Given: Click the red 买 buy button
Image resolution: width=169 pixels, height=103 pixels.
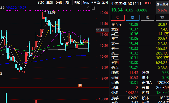Looking at the screenshot, I should coord(118,18).
